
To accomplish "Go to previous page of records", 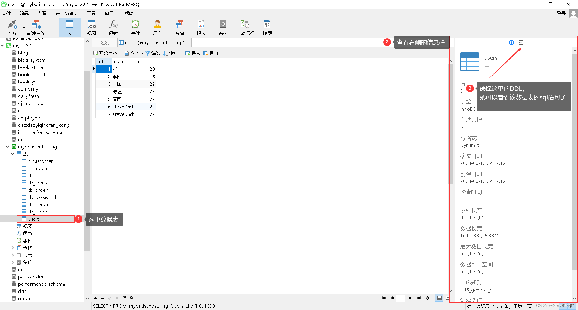I will pyautogui.click(x=393, y=298).
